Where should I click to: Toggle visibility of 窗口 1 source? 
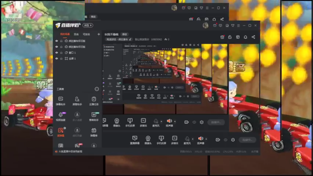pyautogui.click(x=57, y=53)
